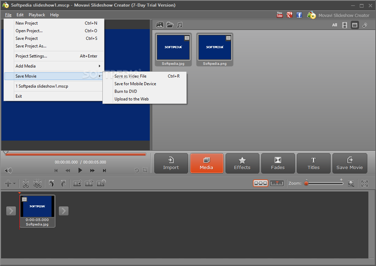Open the Effects tab
This screenshot has height=266, width=376.
pyautogui.click(x=242, y=163)
